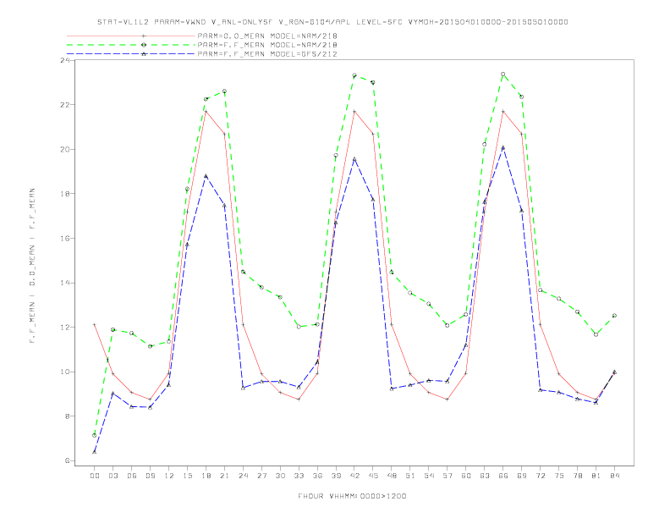Select the green F.F_MEAN MODEL=NAM/218 legend label
This screenshot has height=518, width=670.
(x=267, y=45)
